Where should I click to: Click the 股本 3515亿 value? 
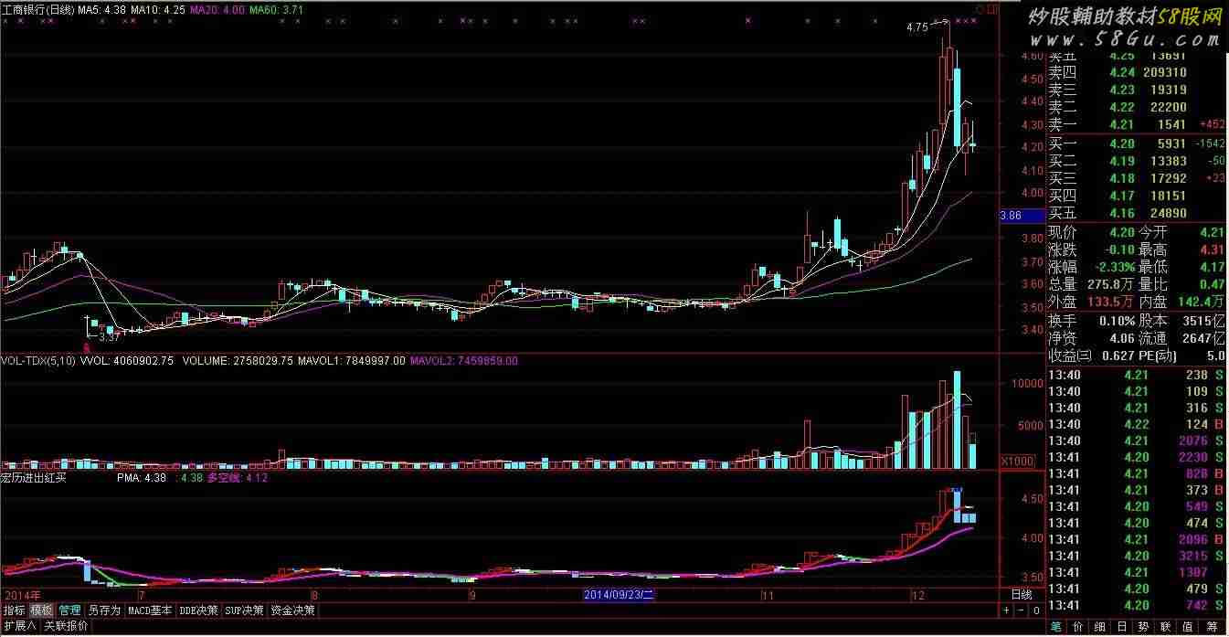click(x=1203, y=321)
